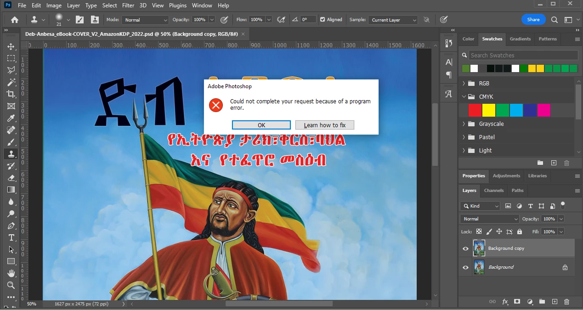Switch to the Channels tab

(494, 191)
